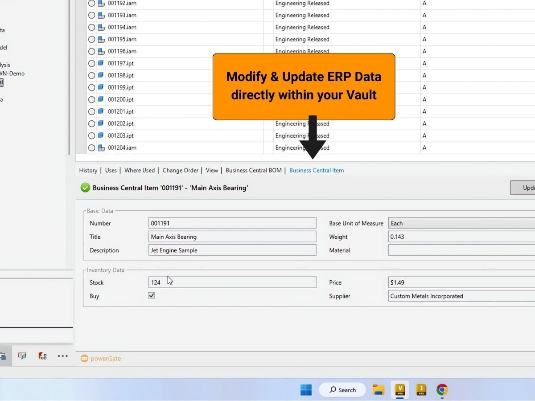535x401 pixels.
Task: Click into the Weight field
Action: tap(461, 237)
